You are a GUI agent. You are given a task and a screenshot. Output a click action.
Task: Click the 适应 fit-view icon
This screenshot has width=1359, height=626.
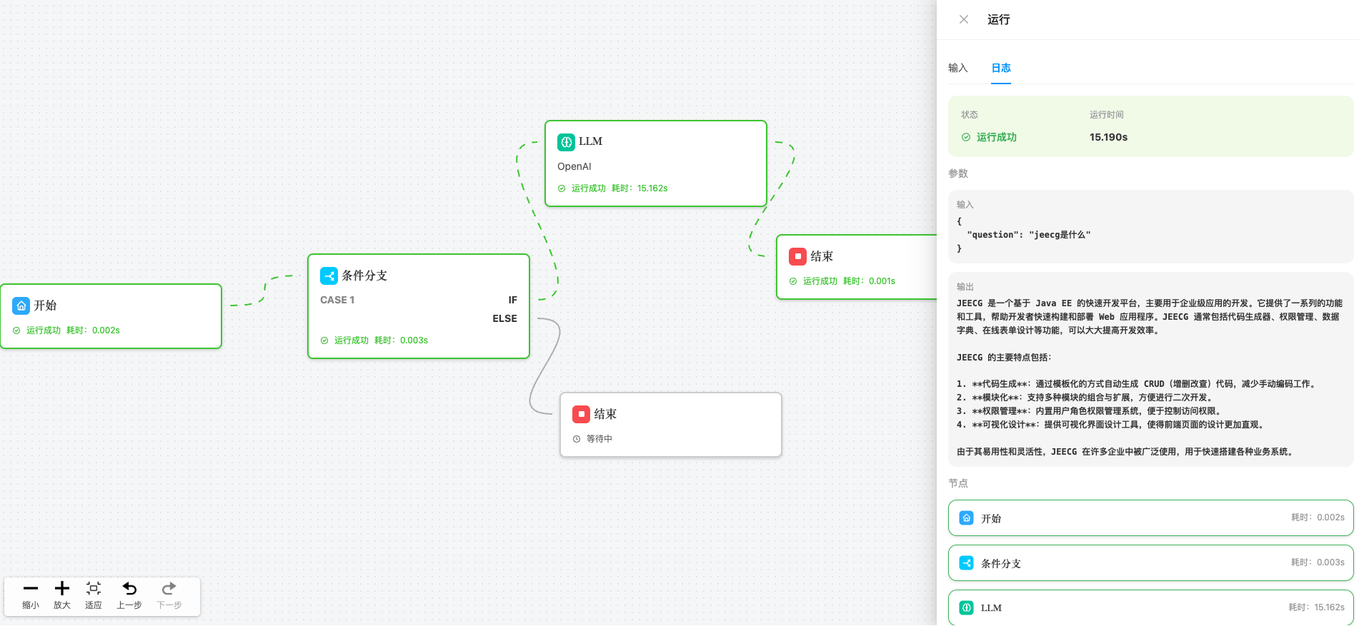[x=94, y=588]
